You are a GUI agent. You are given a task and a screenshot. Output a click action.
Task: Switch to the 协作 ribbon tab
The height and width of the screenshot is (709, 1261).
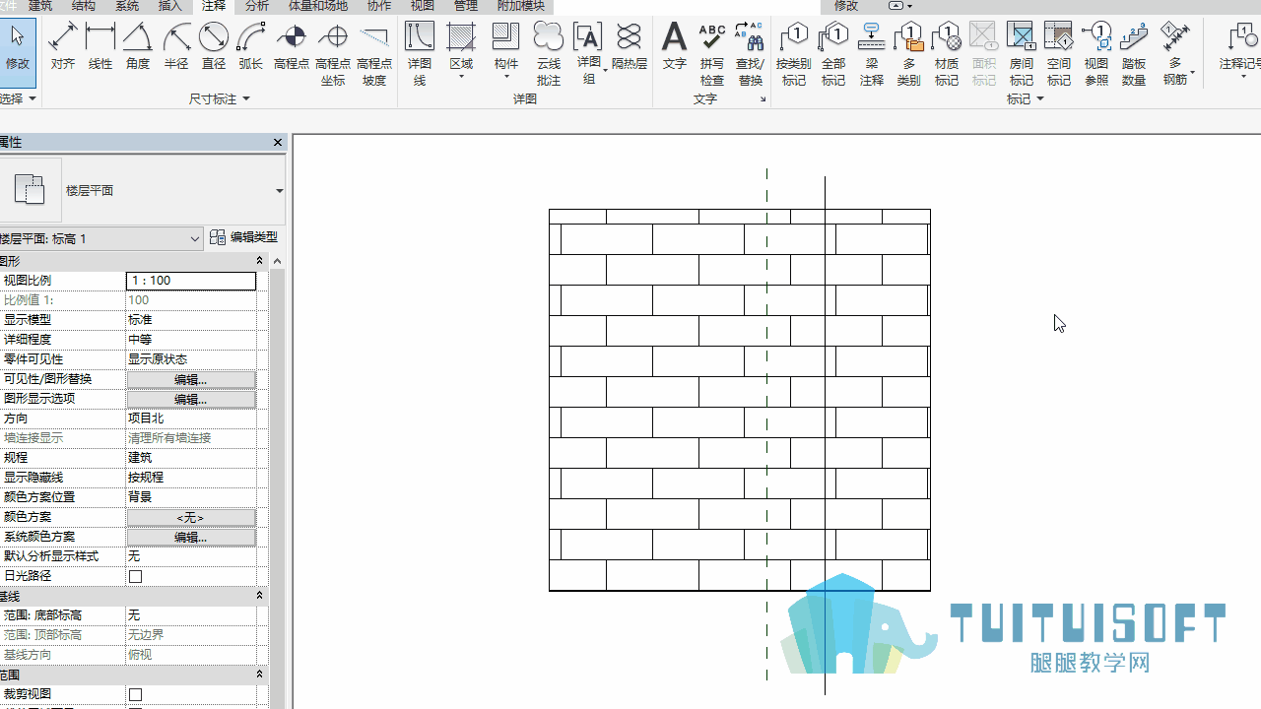tap(378, 6)
